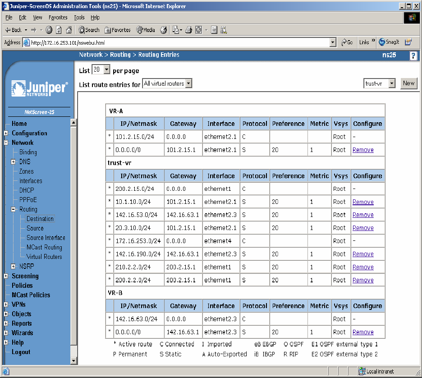Remove the 142.16.53.0/24 route entry
This screenshot has height=378, width=422.
click(x=363, y=215)
